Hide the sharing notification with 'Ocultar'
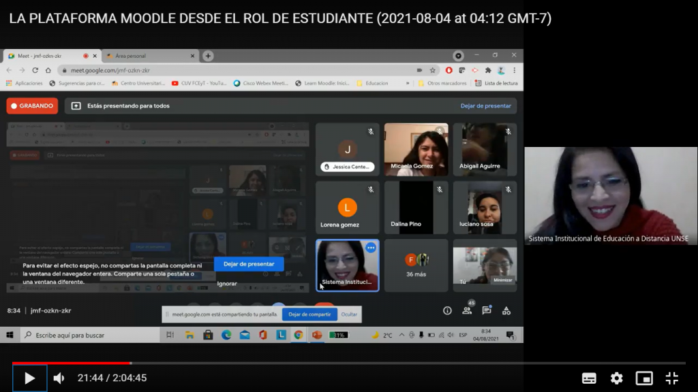Image resolution: width=698 pixels, height=392 pixels. pos(349,314)
